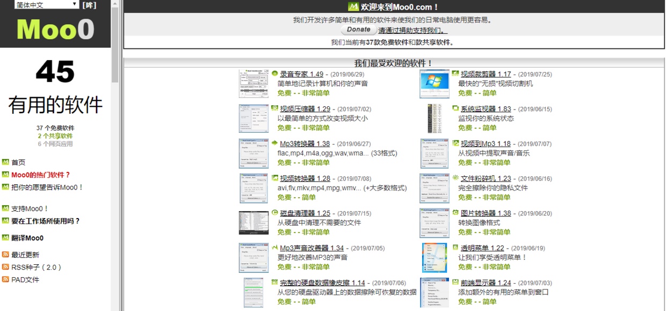Open 支持Moo0! in the sidebar
This screenshot has height=311, width=666.
[x=30, y=208]
